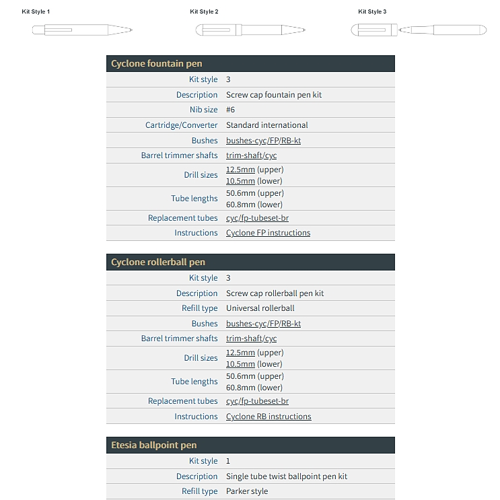Open bushes link in Cyclone rollerball pen table
The height and width of the screenshot is (500, 500).
[x=263, y=324]
